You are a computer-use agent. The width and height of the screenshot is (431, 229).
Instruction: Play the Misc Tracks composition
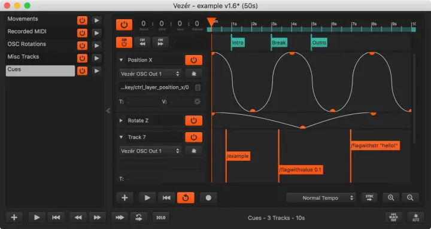pos(96,58)
